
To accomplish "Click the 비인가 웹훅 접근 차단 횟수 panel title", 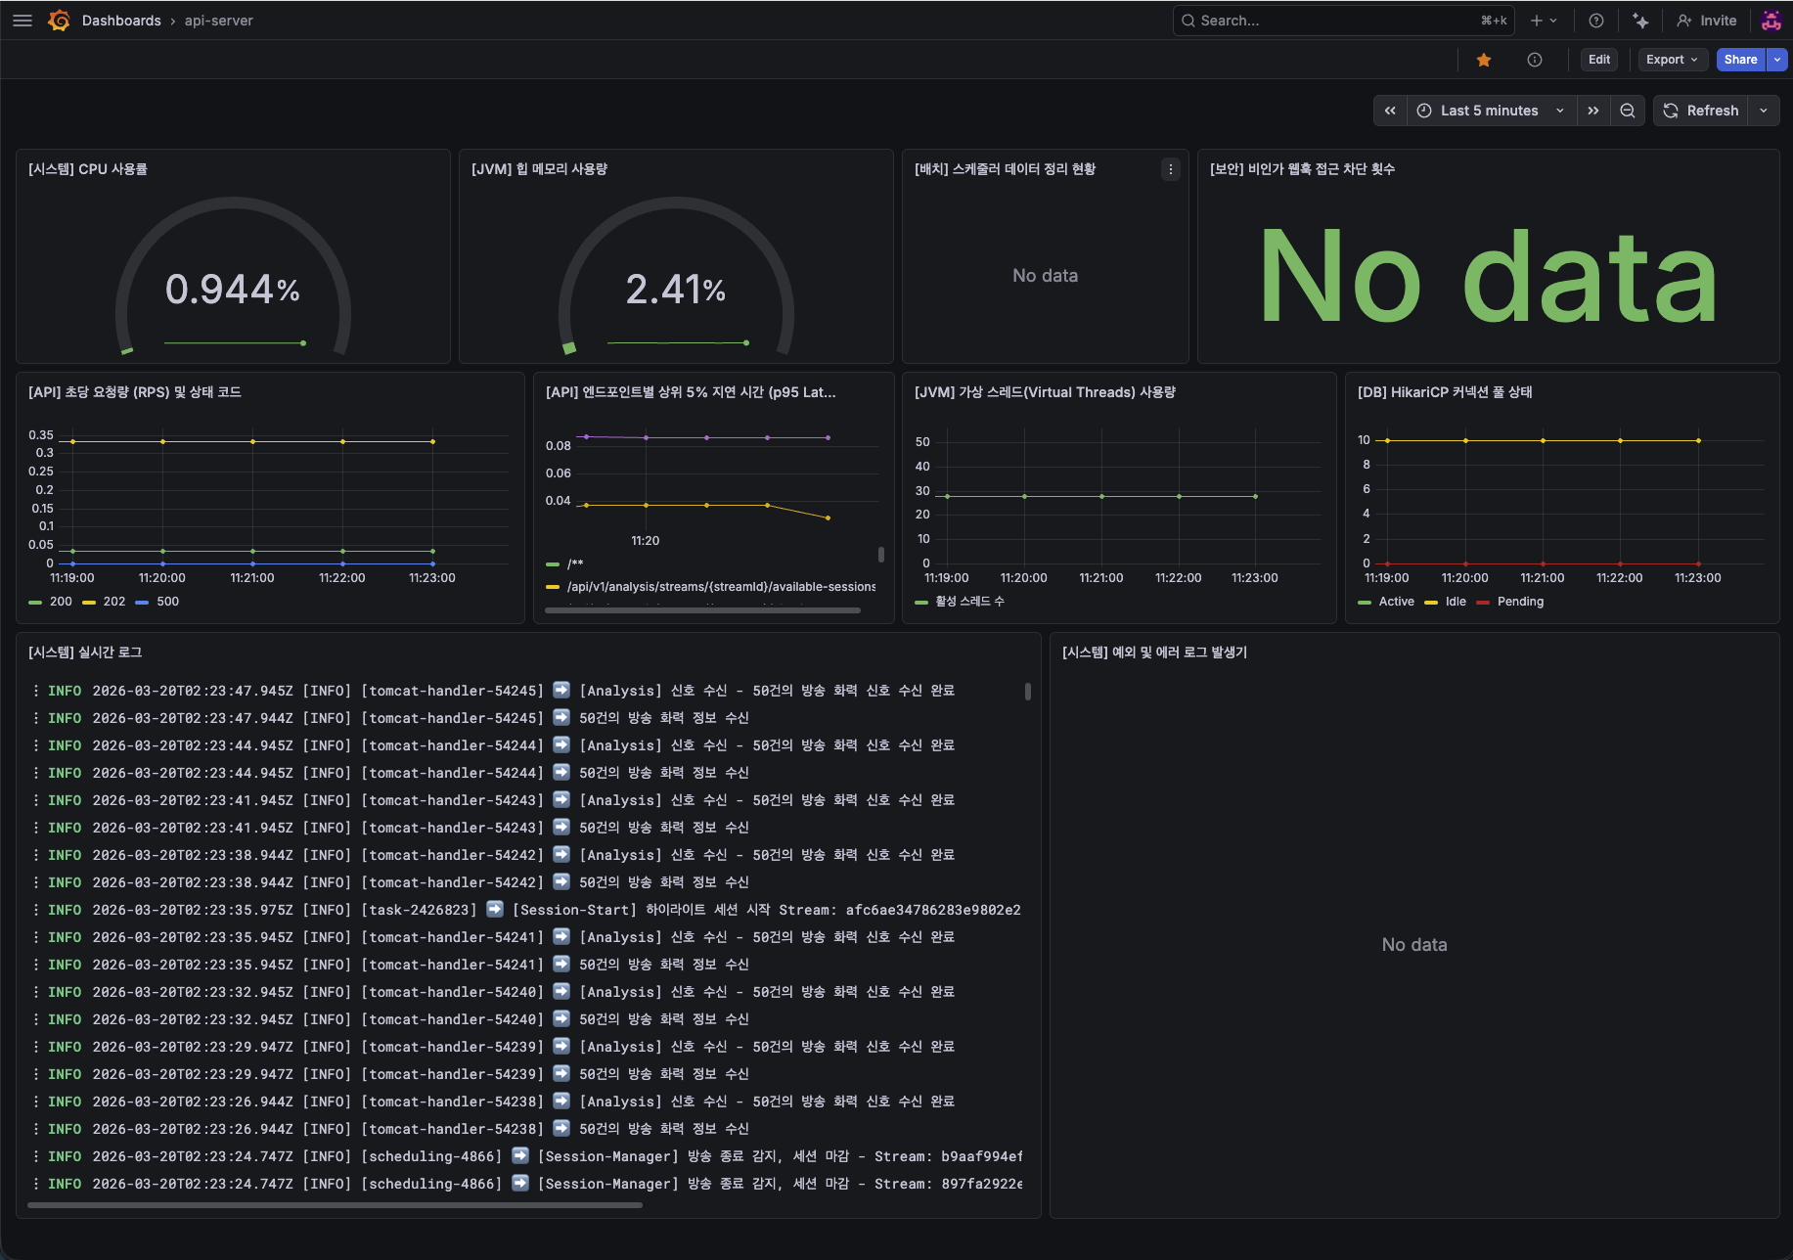I will pyautogui.click(x=1302, y=169).
